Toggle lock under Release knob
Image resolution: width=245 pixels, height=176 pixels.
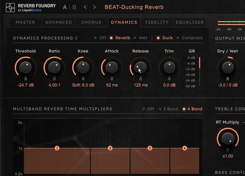click(141, 78)
